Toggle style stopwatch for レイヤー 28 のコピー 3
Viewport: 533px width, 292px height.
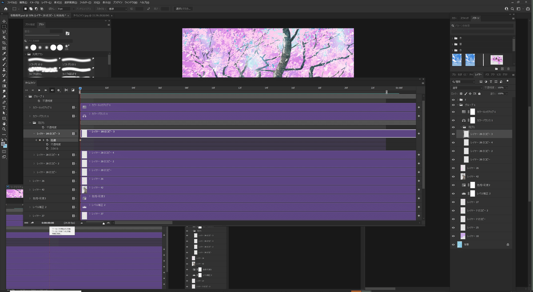(47, 149)
